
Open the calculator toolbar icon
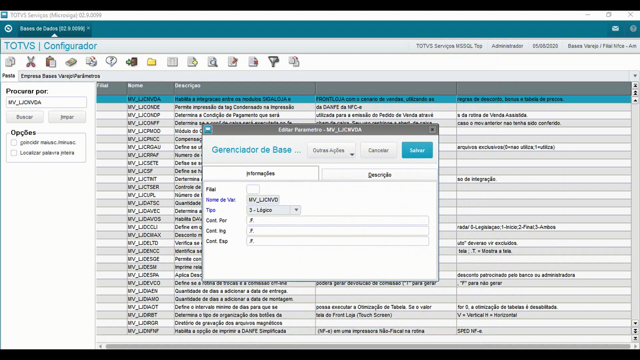click(x=71, y=62)
